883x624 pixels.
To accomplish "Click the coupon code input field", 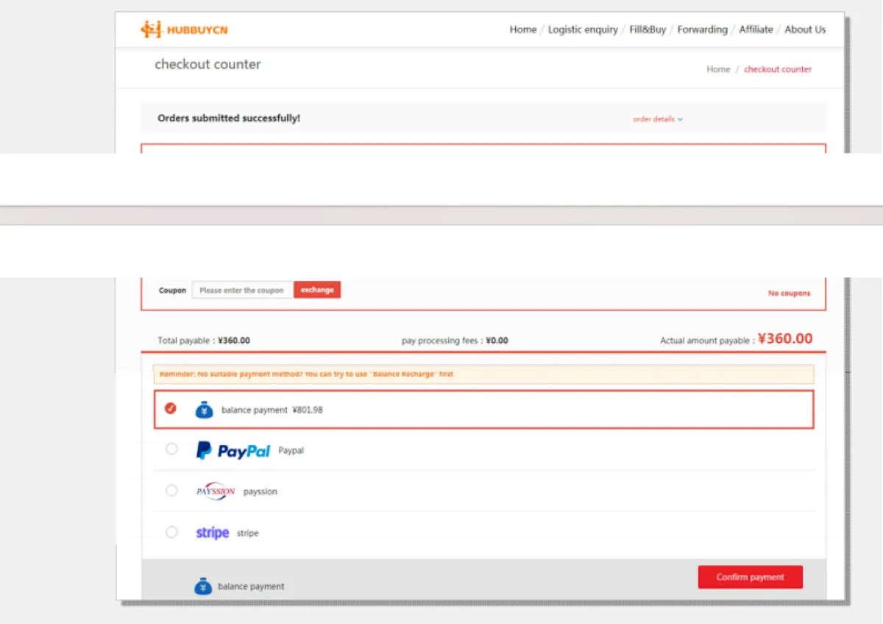I will 242,290.
